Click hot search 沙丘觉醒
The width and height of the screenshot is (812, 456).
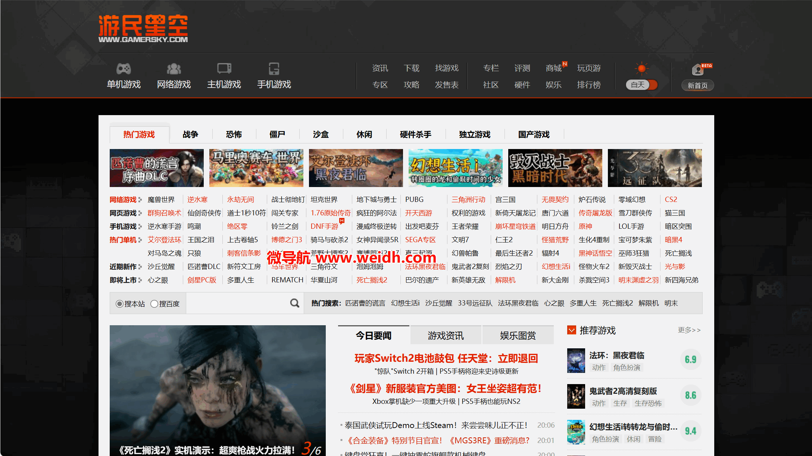coord(438,303)
